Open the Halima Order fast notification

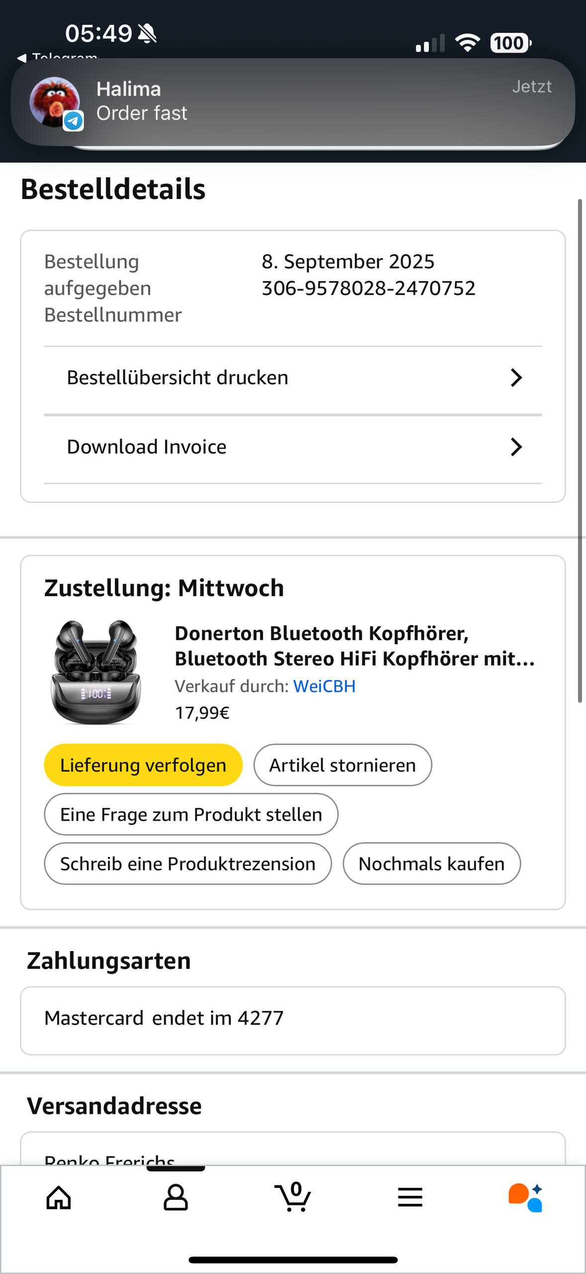pyautogui.click(x=293, y=102)
